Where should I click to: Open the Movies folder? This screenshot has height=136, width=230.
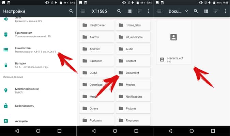point(133,85)
